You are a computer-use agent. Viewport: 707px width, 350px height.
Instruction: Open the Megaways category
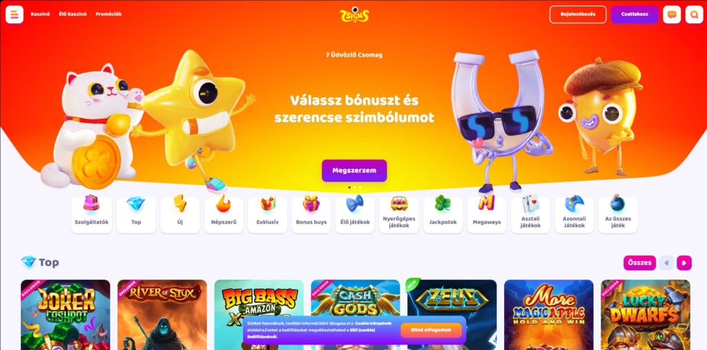tap(487, 214)
